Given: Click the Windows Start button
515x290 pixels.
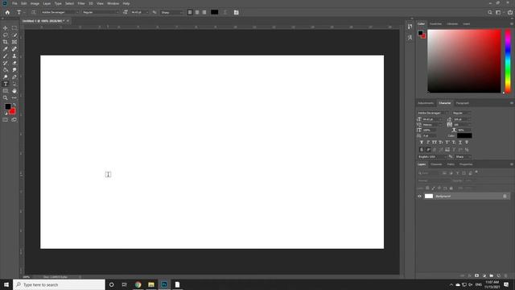Looking at the screenshot, I should 6,284.
